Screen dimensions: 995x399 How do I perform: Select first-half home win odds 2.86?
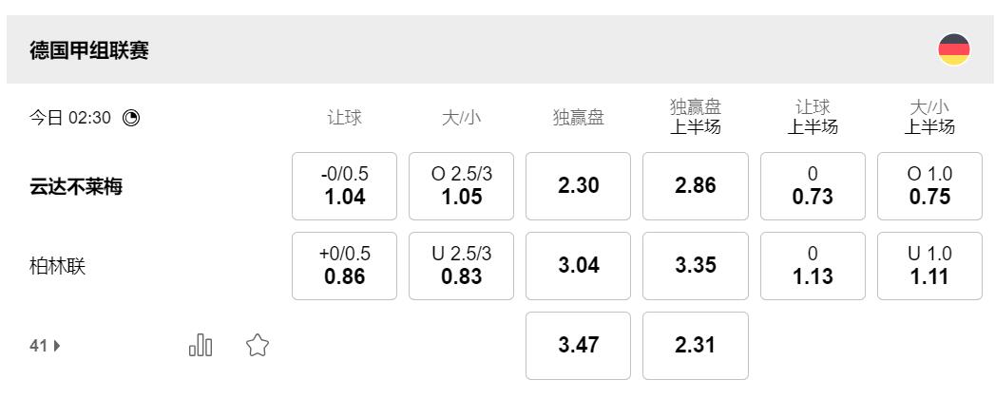point(695,186)
